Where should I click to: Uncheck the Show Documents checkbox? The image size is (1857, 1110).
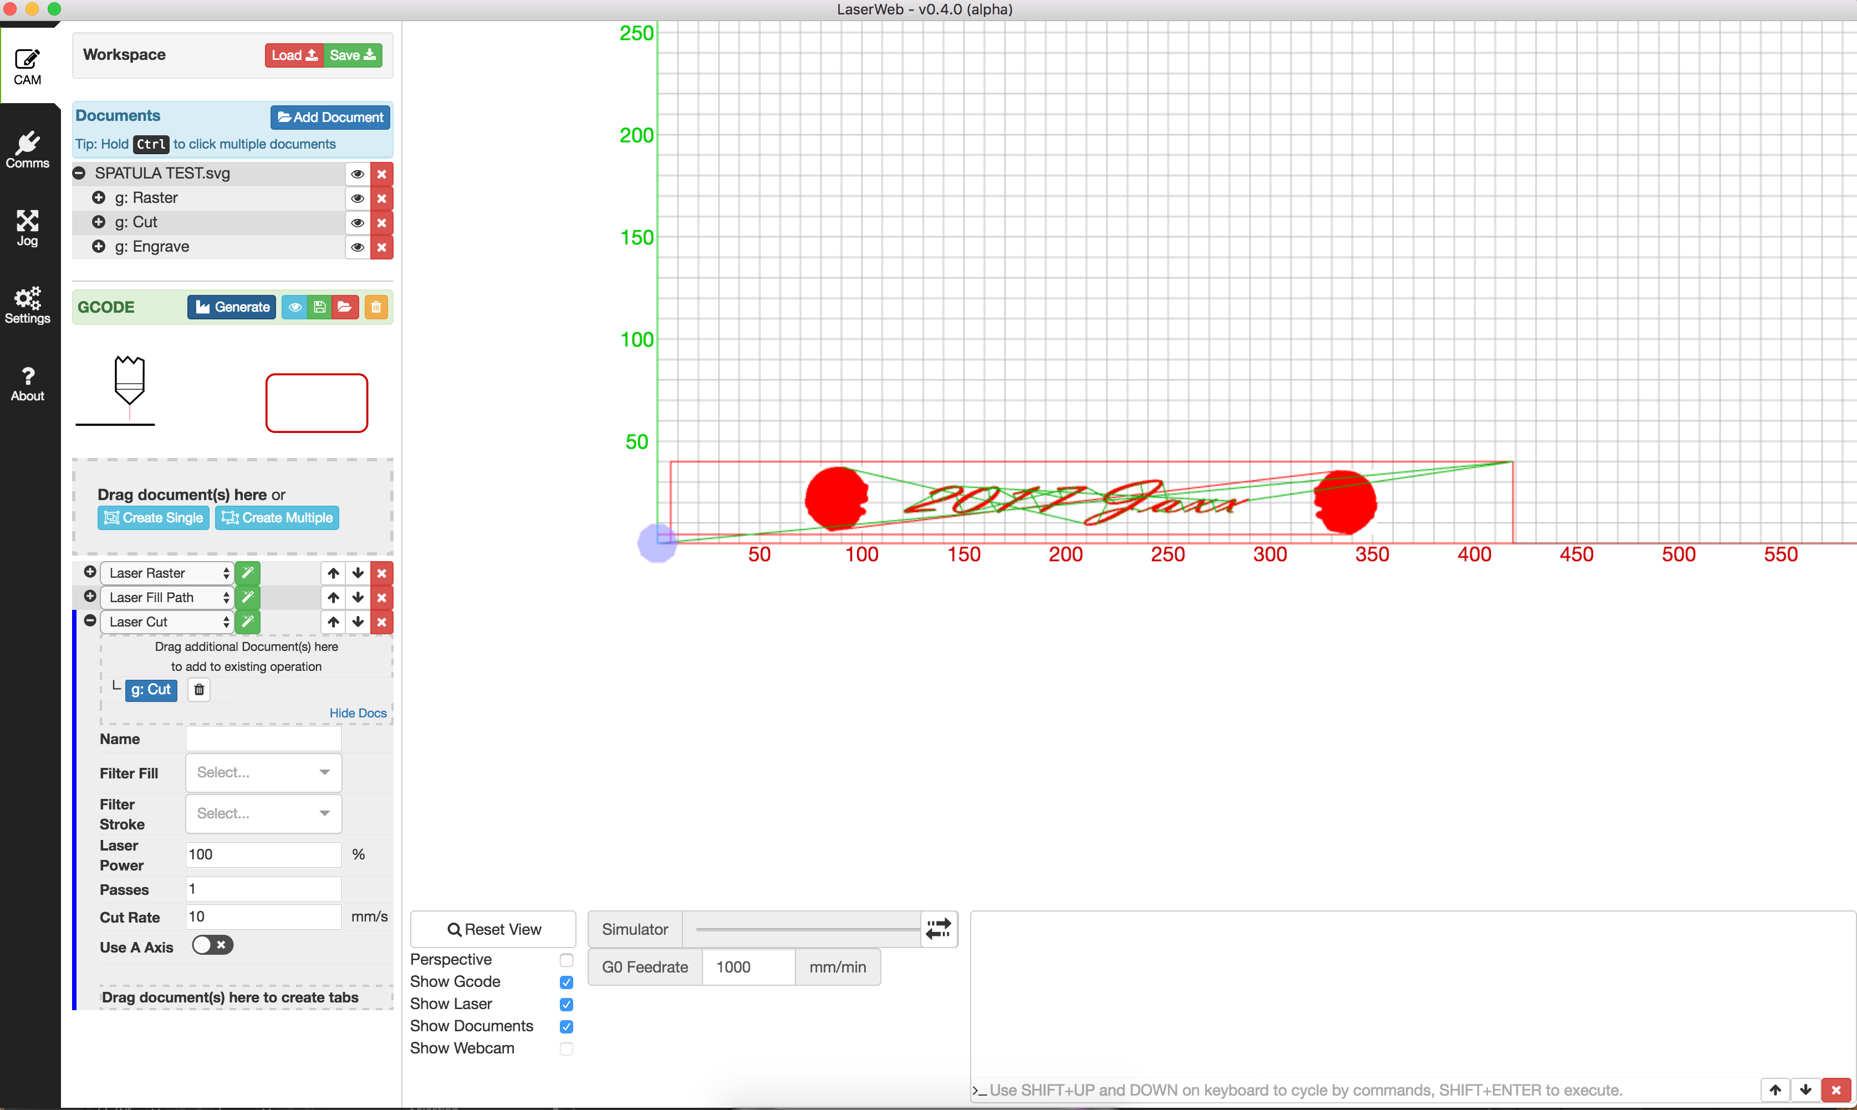(x=567, y=1027)
